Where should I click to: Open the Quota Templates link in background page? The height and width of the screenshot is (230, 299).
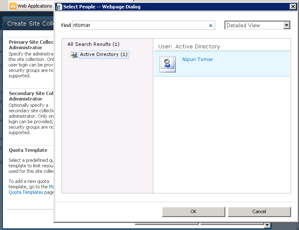(x=26, y=192)
